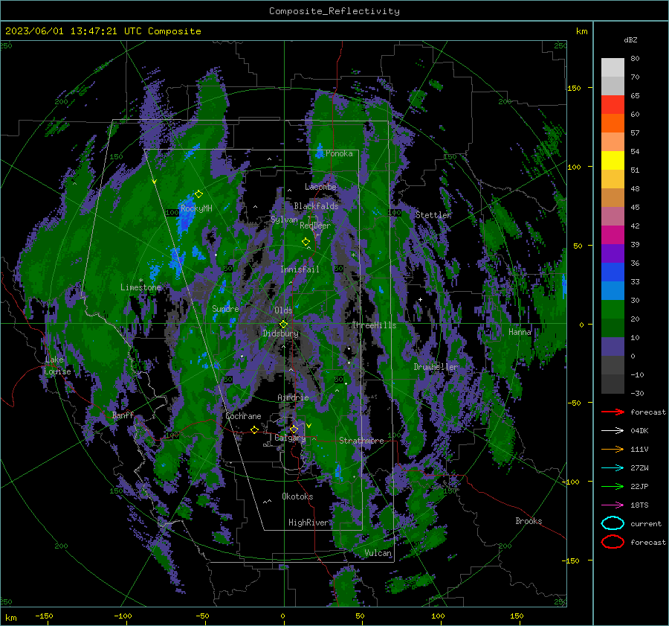Click the Sylvan city label
Screen dimensions: 669x626
coord(284,220)
